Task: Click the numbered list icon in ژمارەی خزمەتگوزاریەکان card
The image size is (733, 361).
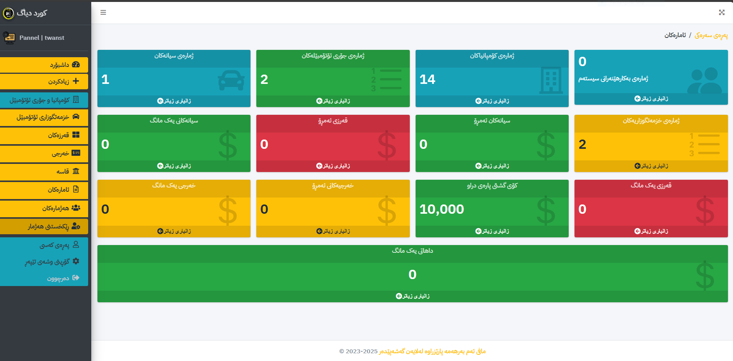Action: [x=704, y=145]
